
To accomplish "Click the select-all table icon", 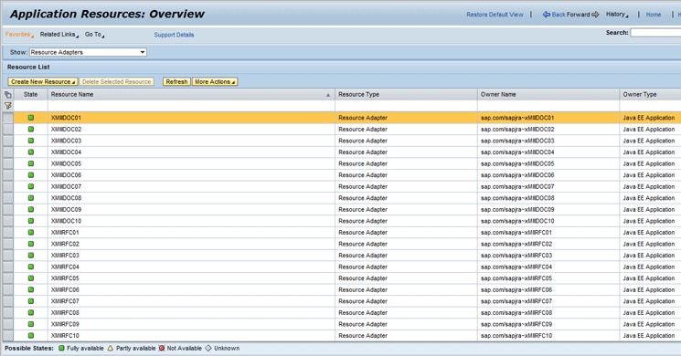I will click(8, 95).
